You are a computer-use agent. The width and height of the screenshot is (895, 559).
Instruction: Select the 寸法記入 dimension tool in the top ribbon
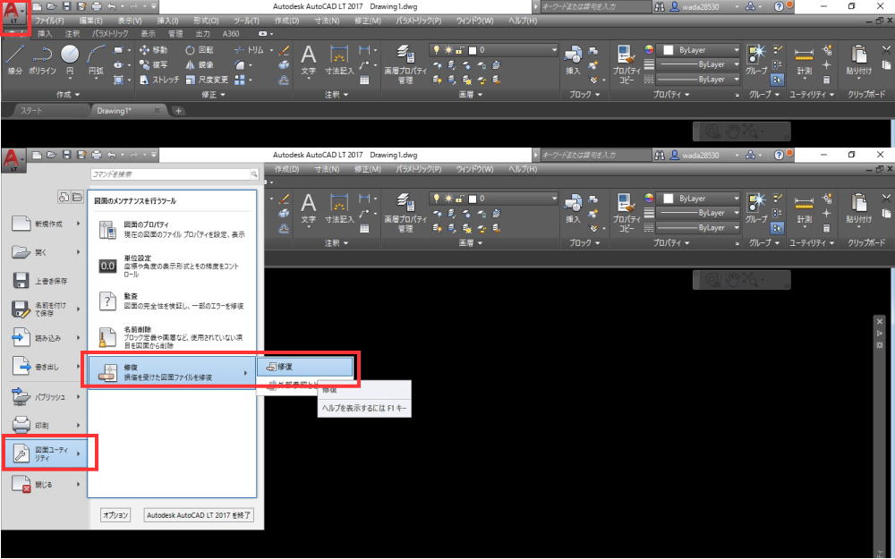(339, 61)
